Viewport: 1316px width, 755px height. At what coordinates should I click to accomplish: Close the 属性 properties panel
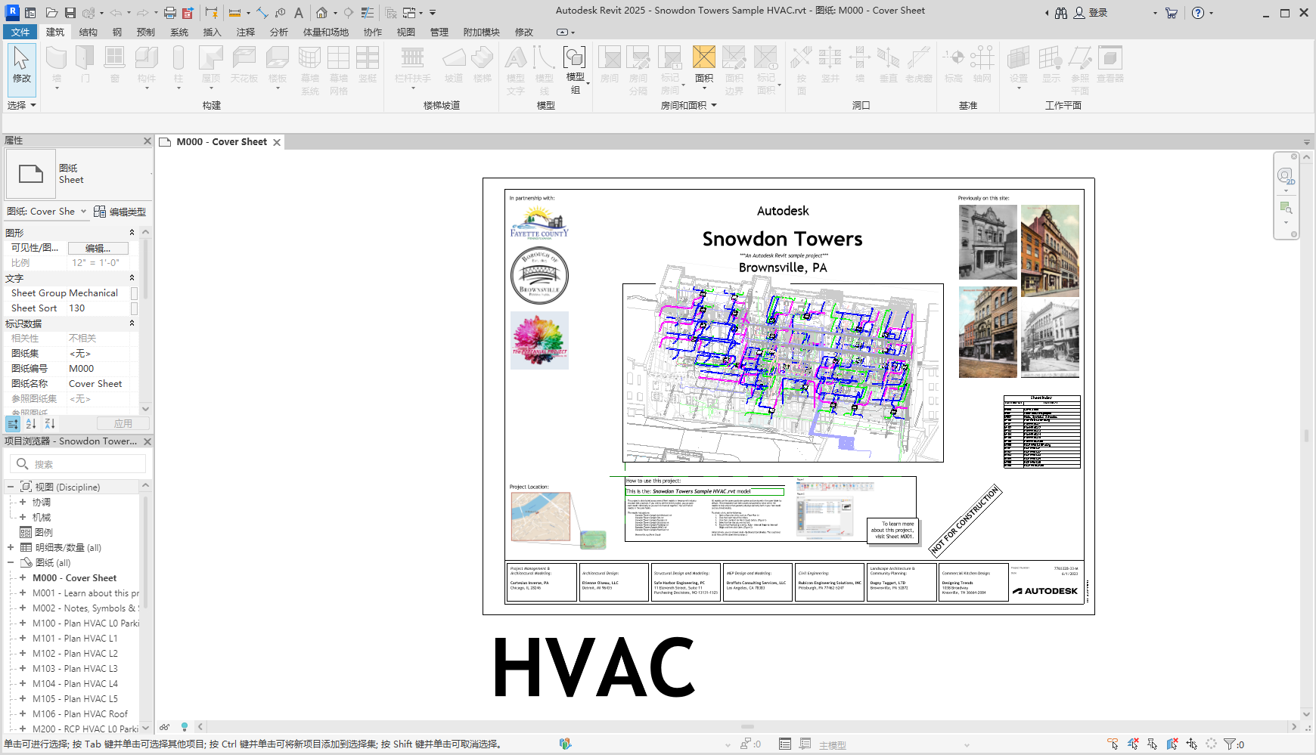(x=147, y=141)
